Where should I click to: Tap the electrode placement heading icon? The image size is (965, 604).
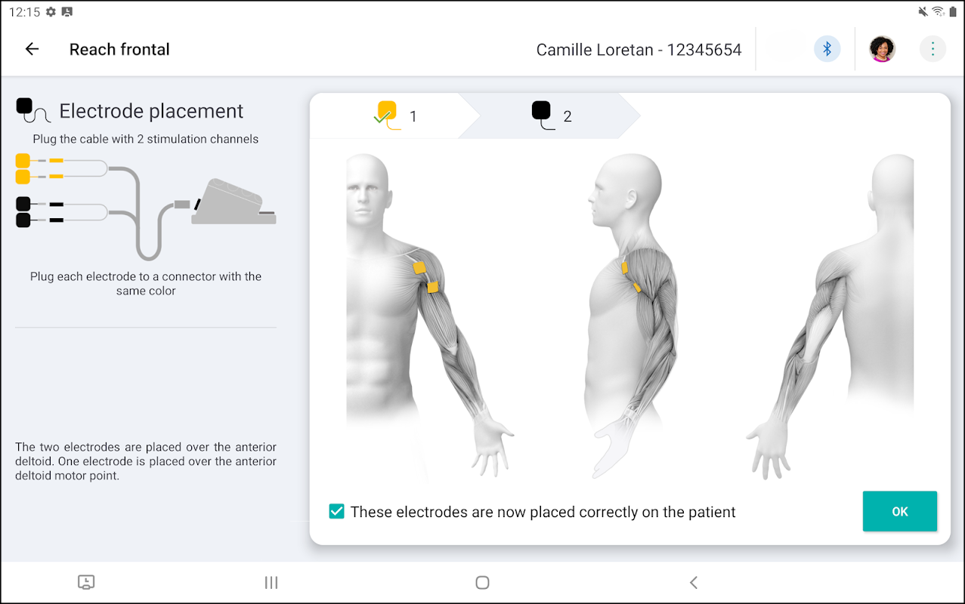point(33,111)
